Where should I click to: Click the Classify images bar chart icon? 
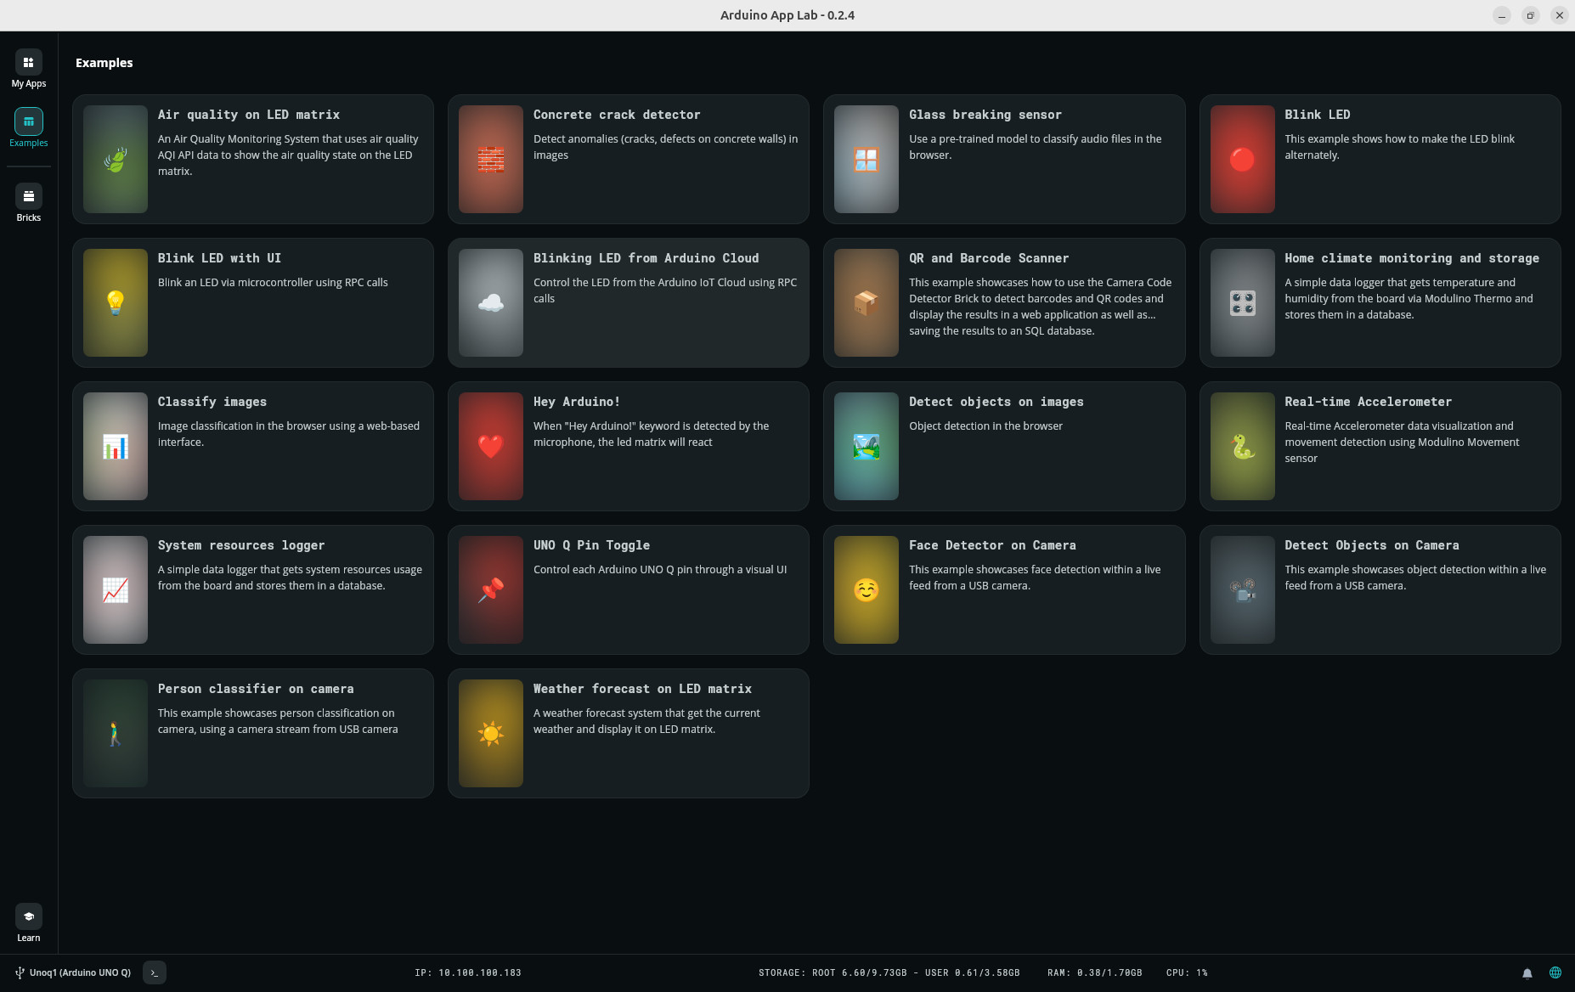[116, 446]
